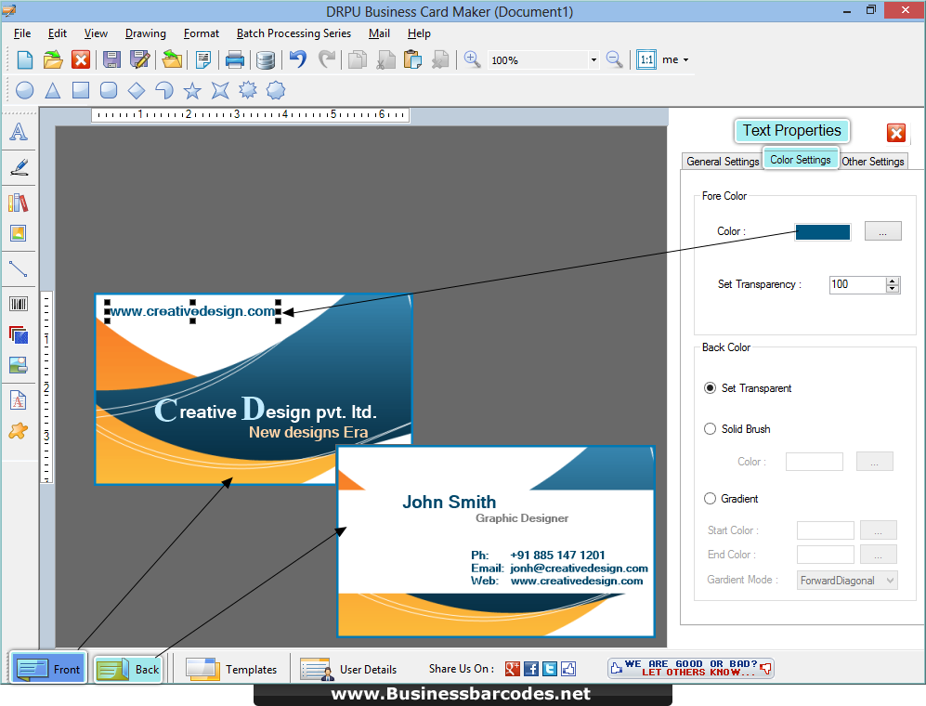
Task: Enable the Set Transparent back color option
Action: click(x=710, y=388)
